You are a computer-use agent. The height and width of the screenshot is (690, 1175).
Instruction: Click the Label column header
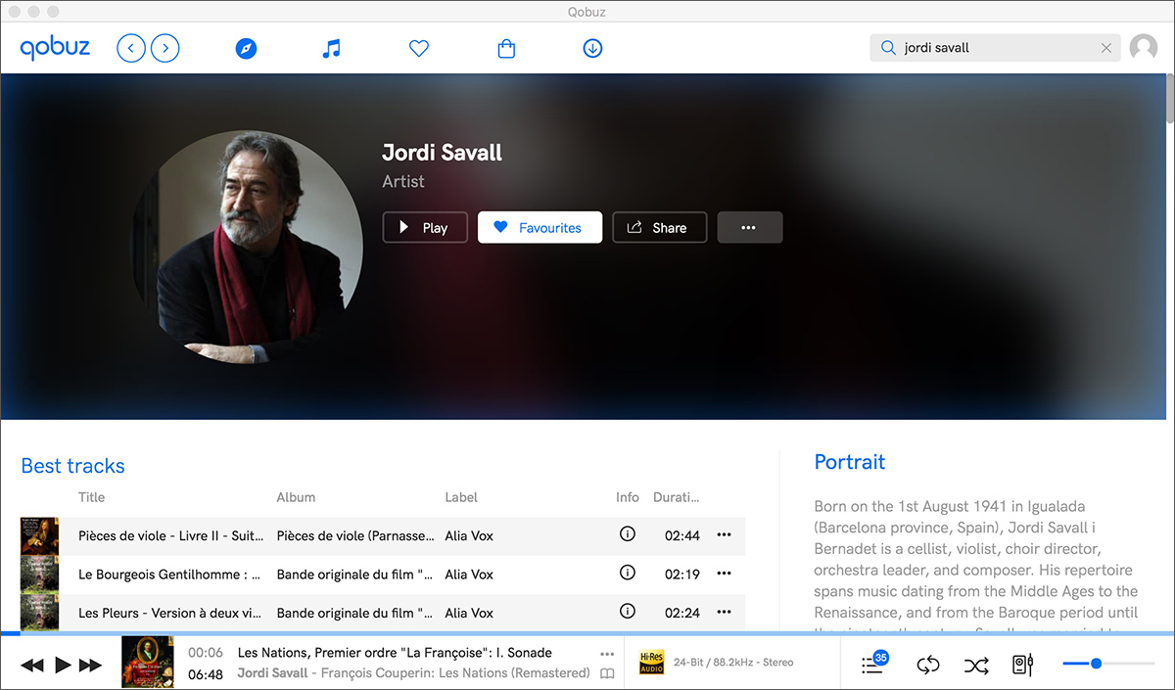click(461, 497)
